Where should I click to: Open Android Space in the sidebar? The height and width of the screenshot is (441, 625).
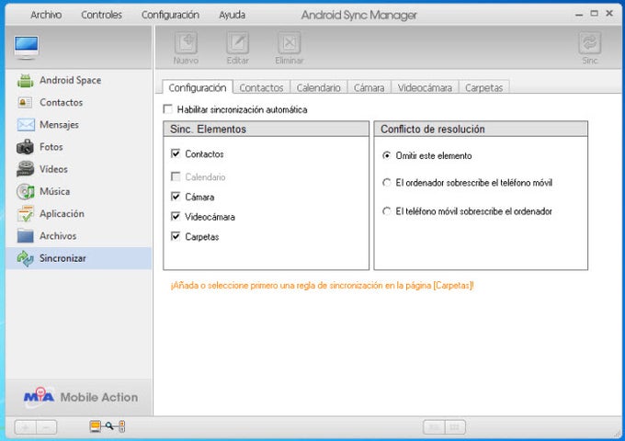tap(78, 80)
